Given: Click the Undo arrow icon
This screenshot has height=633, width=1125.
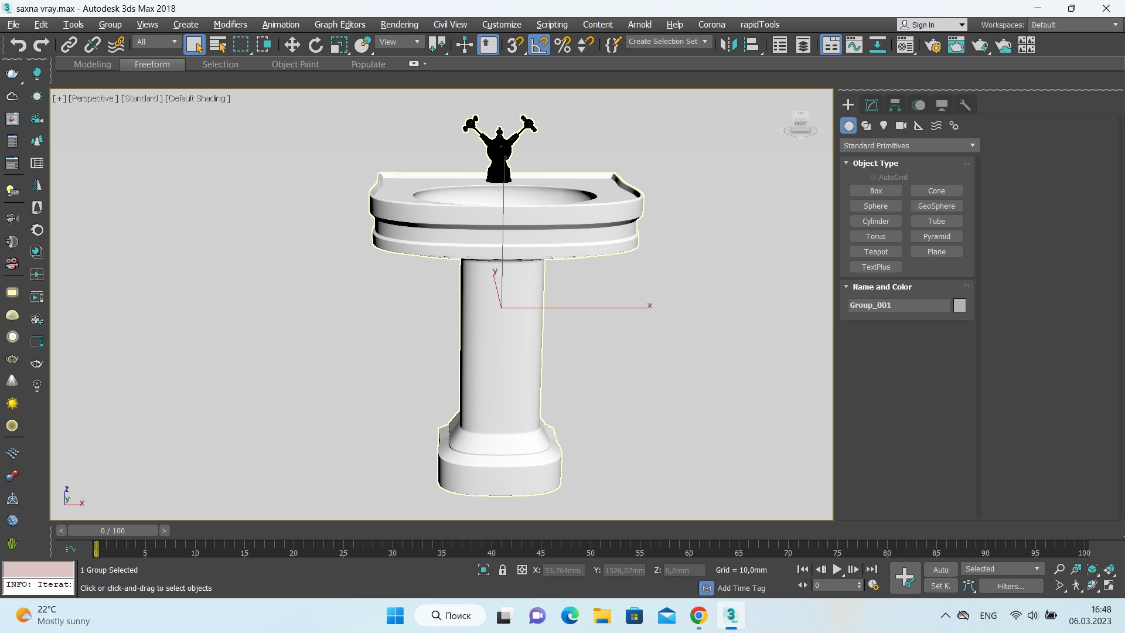Looking at the screenshot, I should tap(18, 45).
